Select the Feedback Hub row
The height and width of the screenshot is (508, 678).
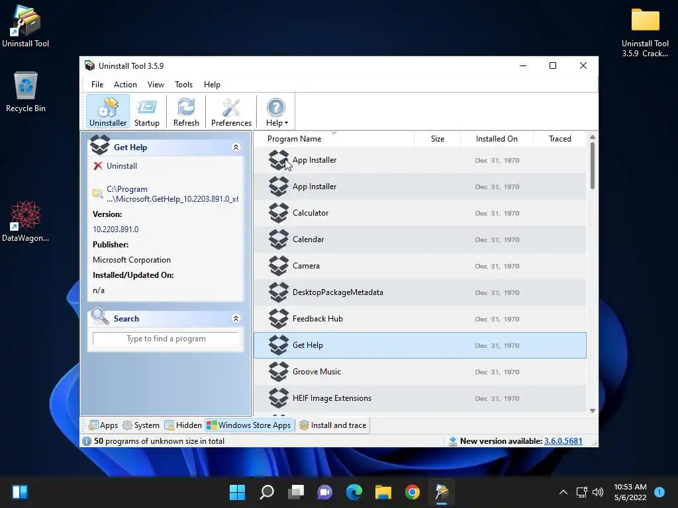tap(420, 319)
